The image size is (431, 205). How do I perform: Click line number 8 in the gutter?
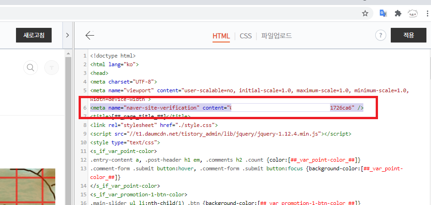(85, 125)
